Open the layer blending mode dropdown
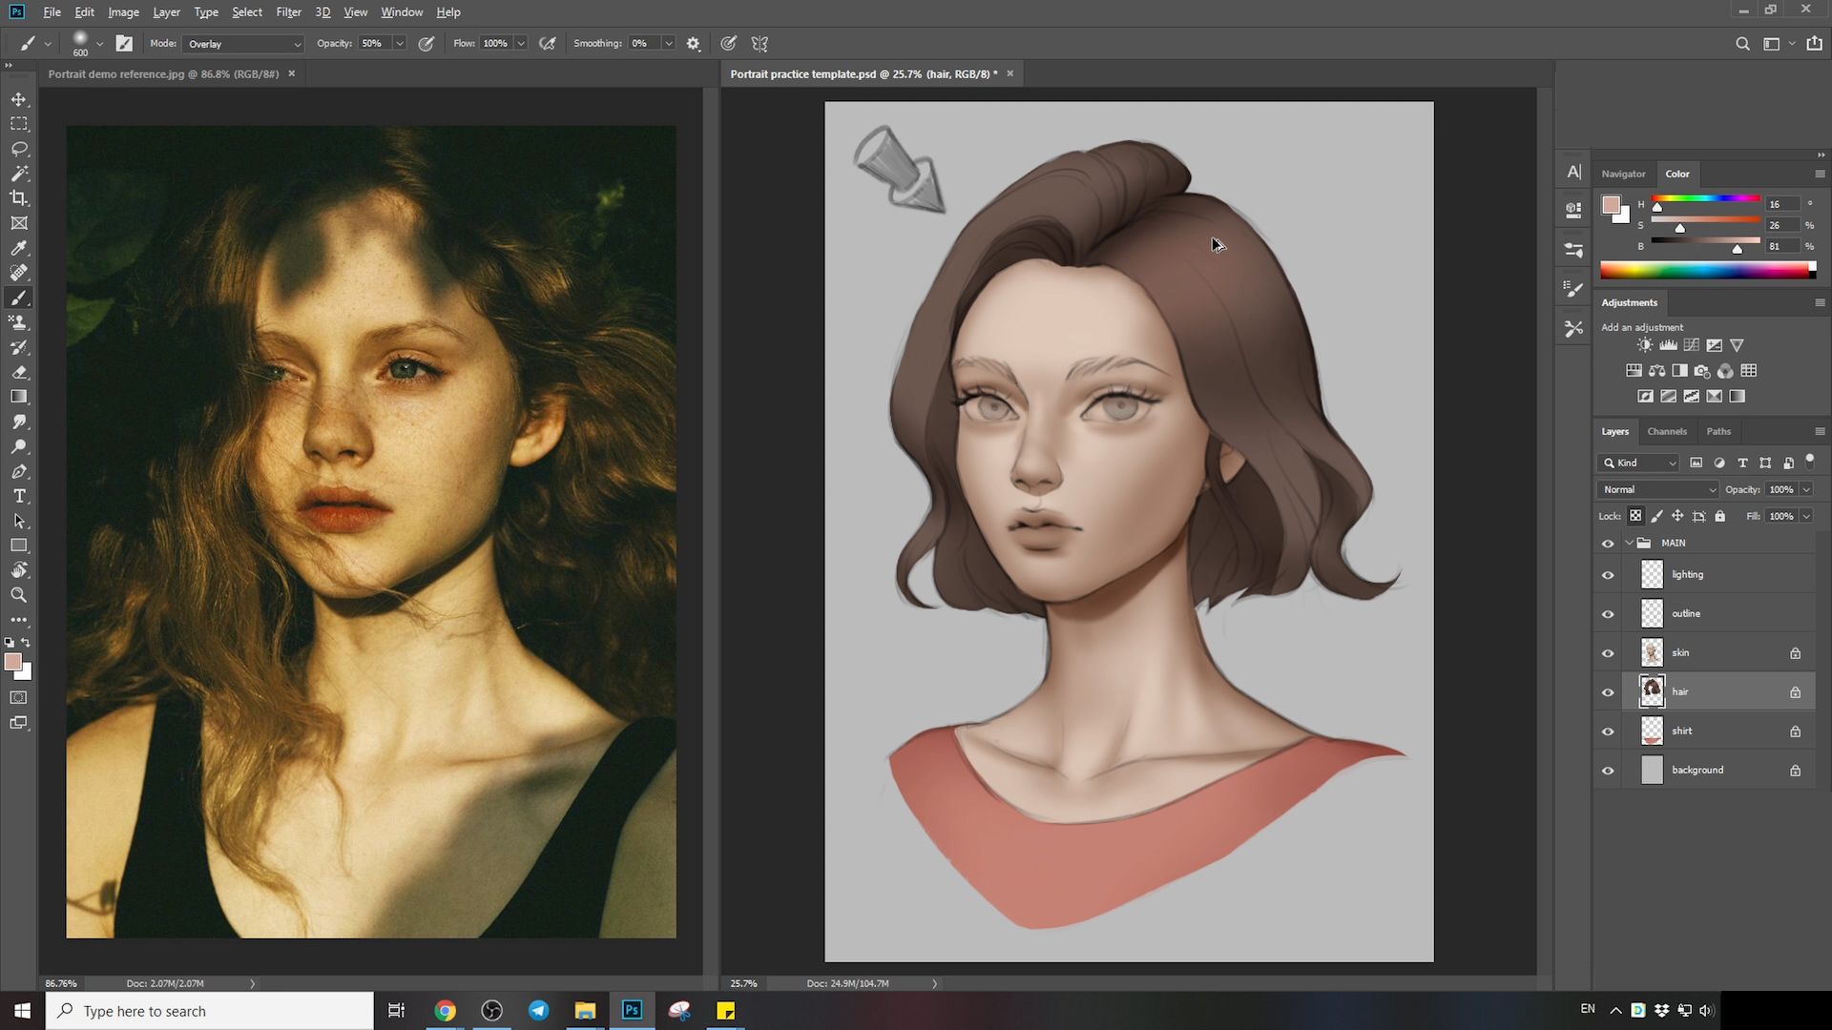This screenshot has height=1030, width=1832. point(1656,489)
